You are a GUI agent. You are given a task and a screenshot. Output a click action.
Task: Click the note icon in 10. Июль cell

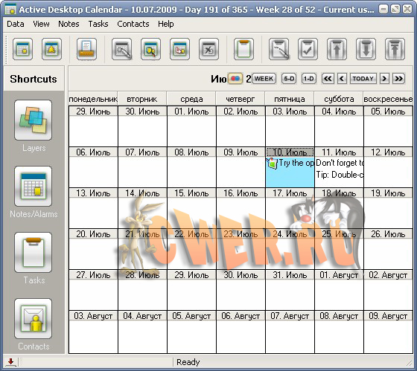pos(272,163)
